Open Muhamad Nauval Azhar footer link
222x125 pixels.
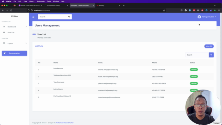[65, 123]
